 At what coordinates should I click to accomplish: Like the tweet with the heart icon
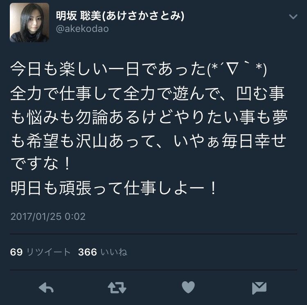tap(188, 287)
